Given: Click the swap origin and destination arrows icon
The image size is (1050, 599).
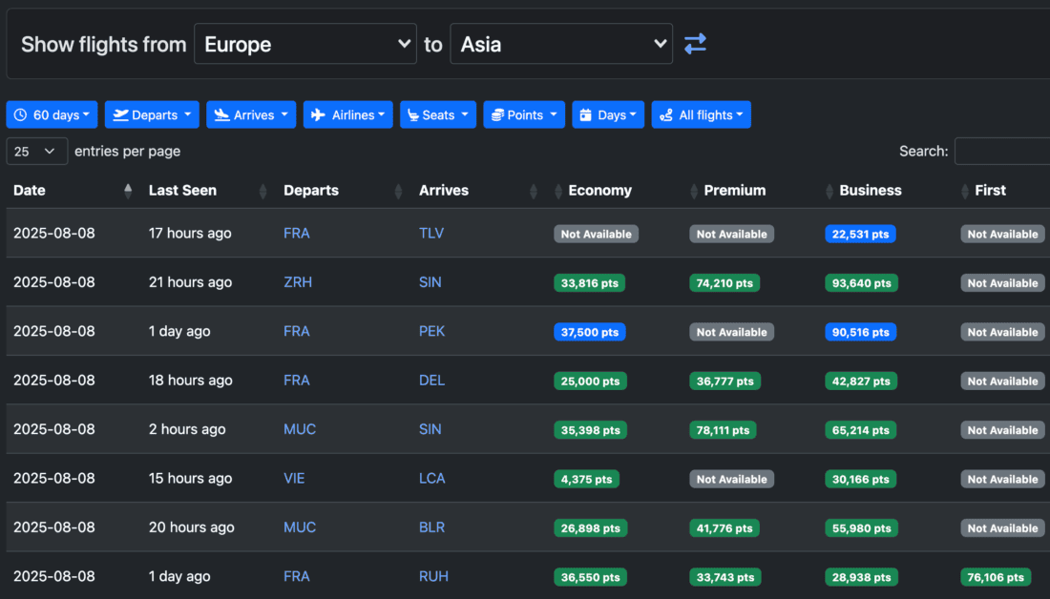Looking at the screenshot, I should [695, 44].
